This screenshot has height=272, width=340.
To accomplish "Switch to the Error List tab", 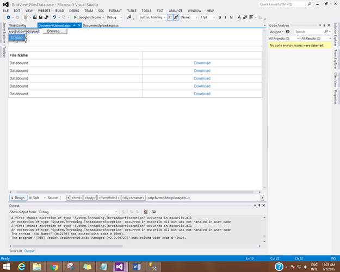I will [x=16, y=251].
